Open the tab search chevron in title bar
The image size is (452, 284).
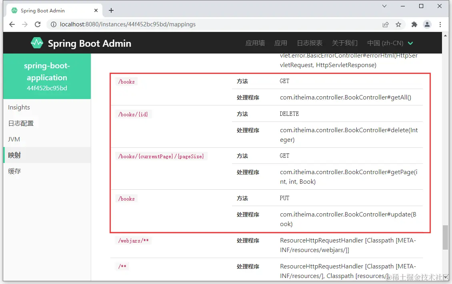384,6
